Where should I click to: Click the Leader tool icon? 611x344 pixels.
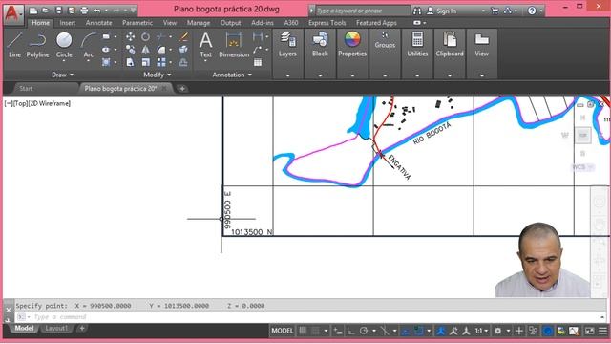click(258, 50)
